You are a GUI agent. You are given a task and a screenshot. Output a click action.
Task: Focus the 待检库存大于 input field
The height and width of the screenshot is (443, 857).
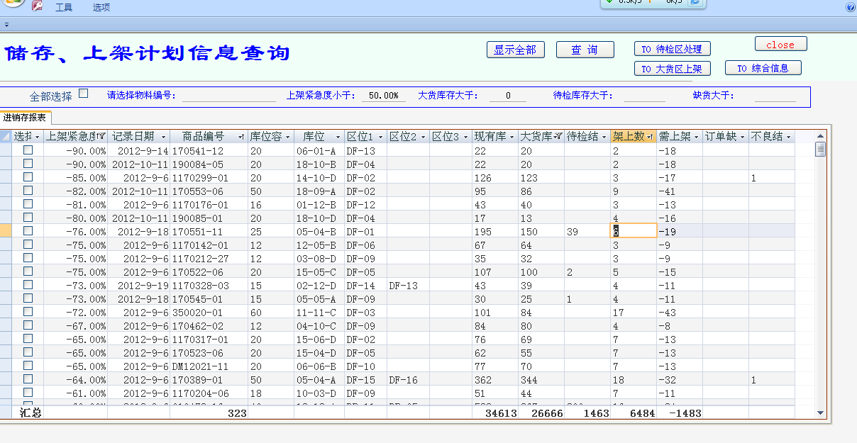pyautogui.click(x=644, y=96)
